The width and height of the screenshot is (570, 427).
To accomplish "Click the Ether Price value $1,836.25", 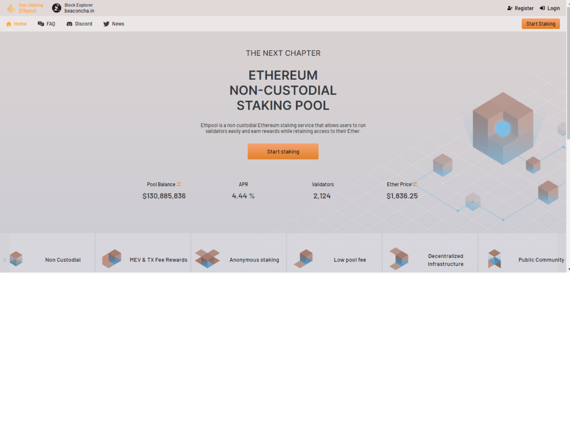I will coord(402,196).
